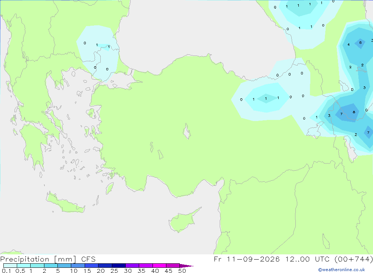The width and height of the screenshot is (373, 273).
Task: Click the 'Precipitation [mm]' title text
Action: point(38,259)
